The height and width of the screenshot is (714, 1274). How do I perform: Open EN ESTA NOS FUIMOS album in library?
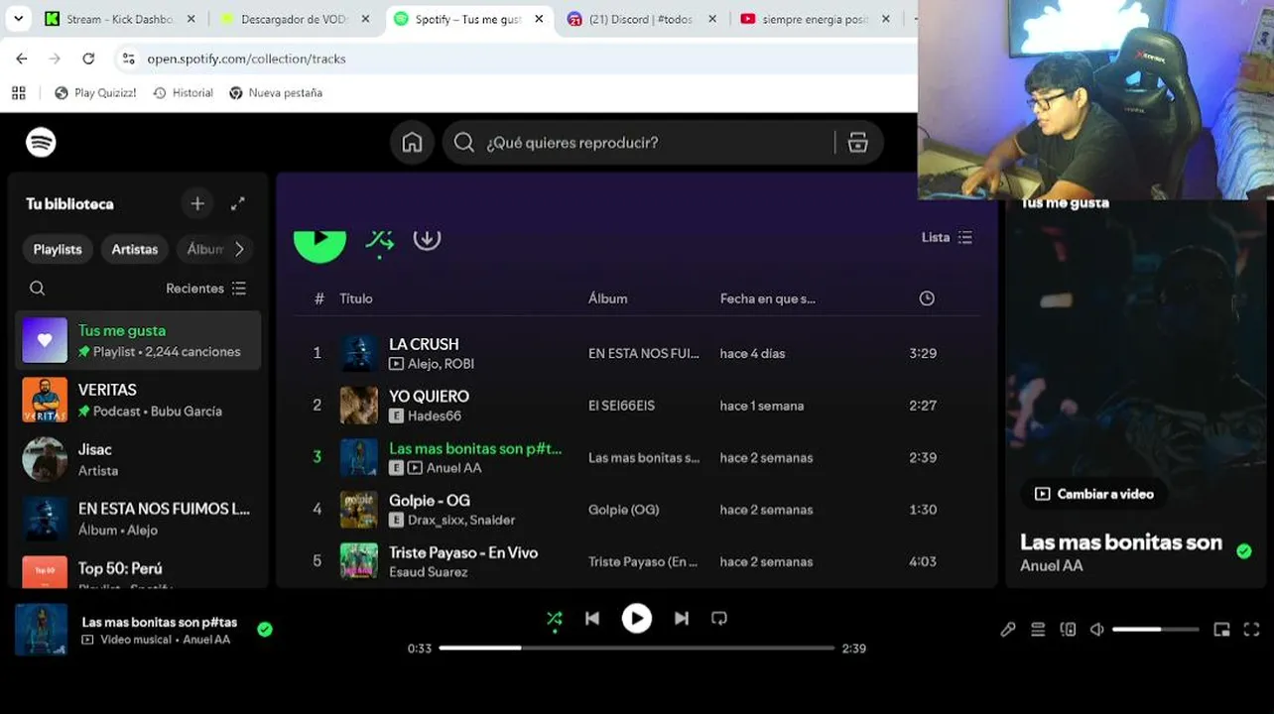[x=138, y=519]
